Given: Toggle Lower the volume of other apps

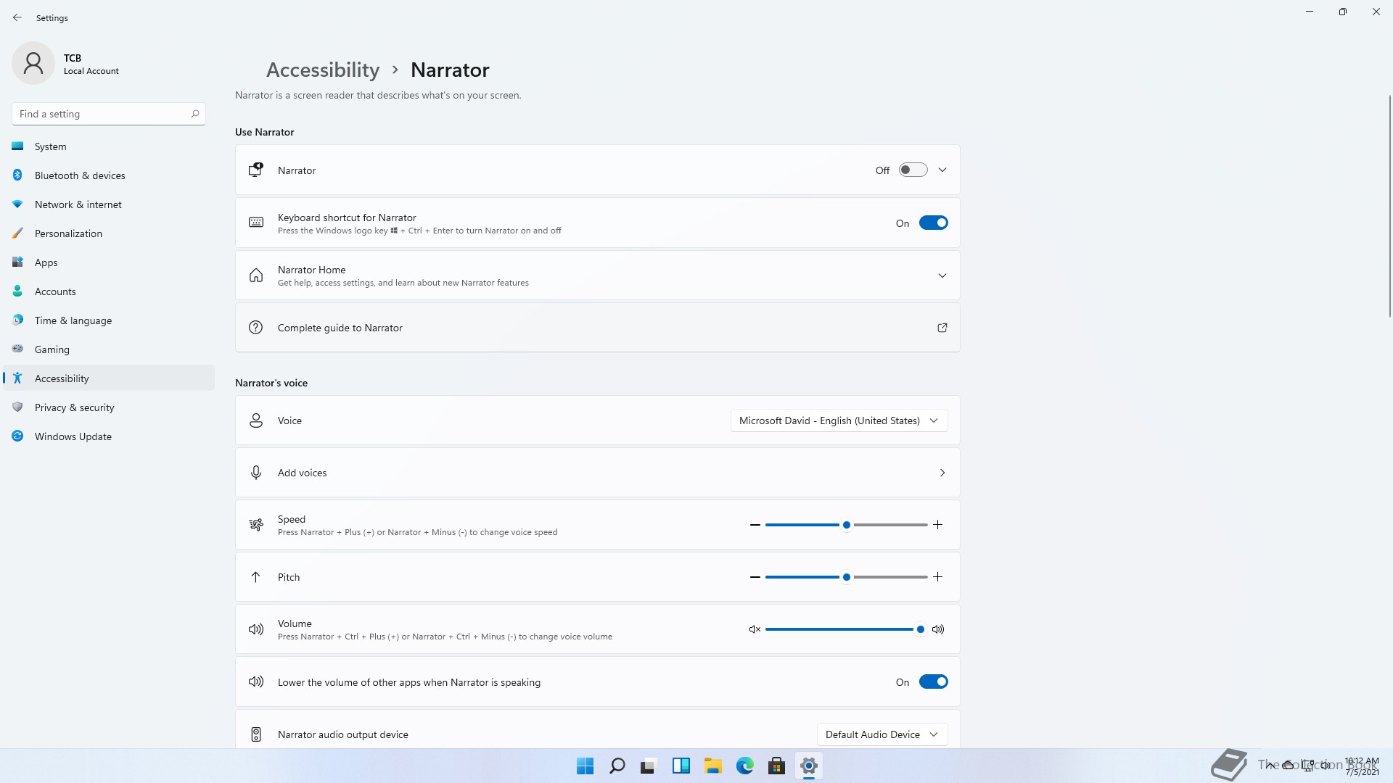Looking at the screenshot, I should point(933,682).
